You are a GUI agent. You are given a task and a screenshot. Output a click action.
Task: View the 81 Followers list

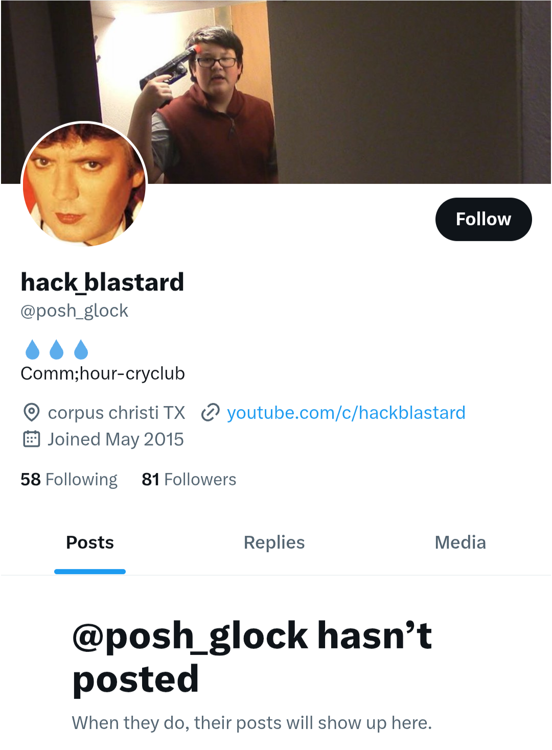189,479
